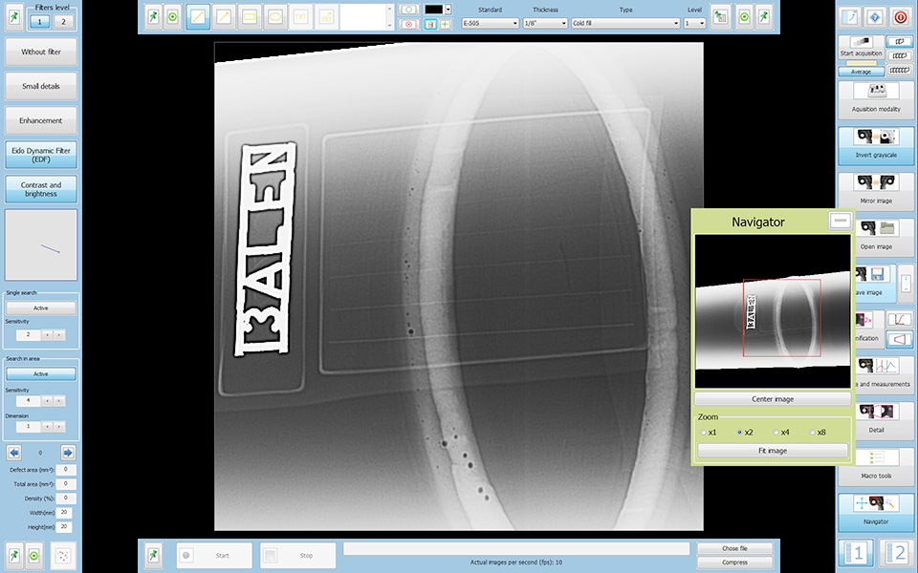Open the Type dropdown showing Cold fill

click(625, 23)
